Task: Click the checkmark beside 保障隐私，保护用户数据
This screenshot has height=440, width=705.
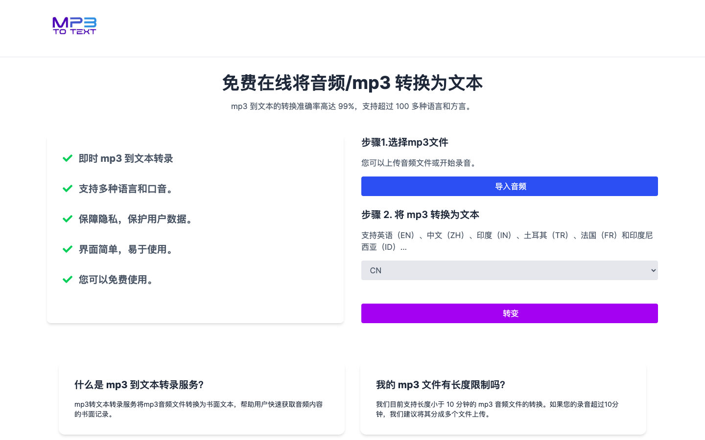Action: (x=68, y=219)
